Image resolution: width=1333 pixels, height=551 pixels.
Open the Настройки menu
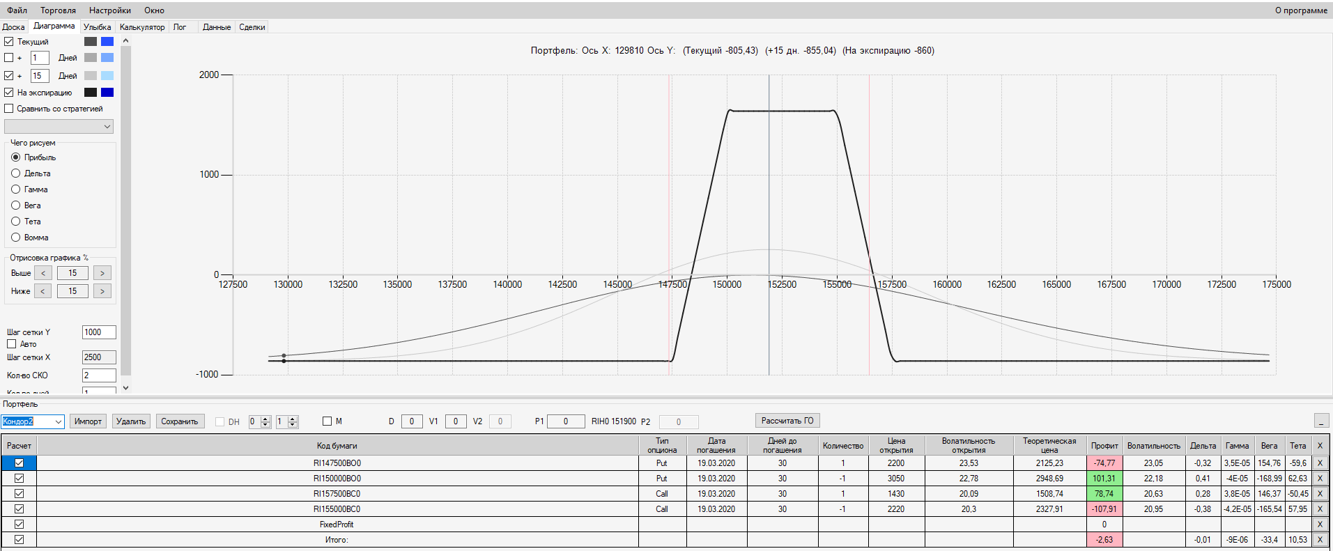click(x=110, y=10)
